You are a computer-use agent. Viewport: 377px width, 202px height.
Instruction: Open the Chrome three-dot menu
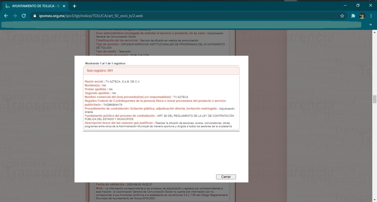coord(371,16)
